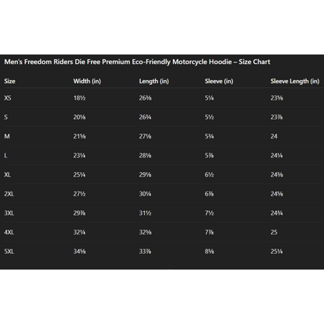The height and width of the screenshot is (324, 324).
Task: Click the 2XL size row label
Action: 9,194
